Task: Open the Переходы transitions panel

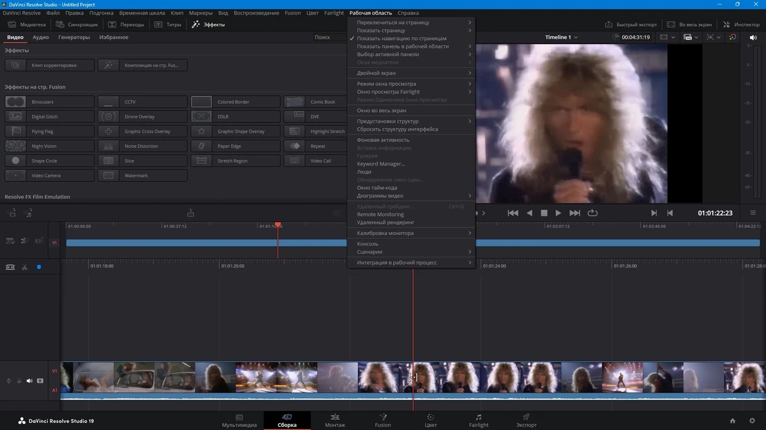Action: point(126,24)
